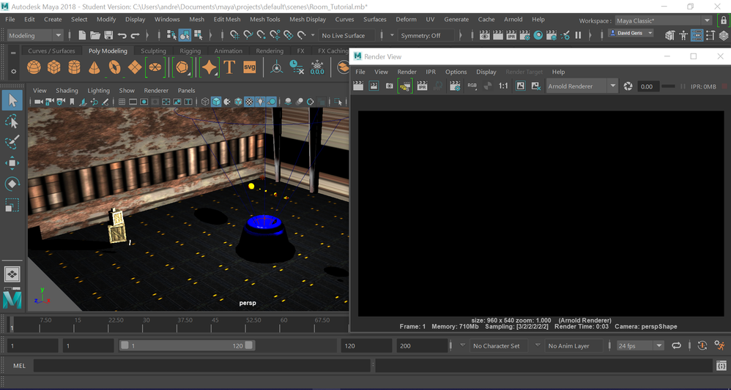The image size is (731, 390).
Task: Click the polygon Type T tool
Action: point(229,67)
